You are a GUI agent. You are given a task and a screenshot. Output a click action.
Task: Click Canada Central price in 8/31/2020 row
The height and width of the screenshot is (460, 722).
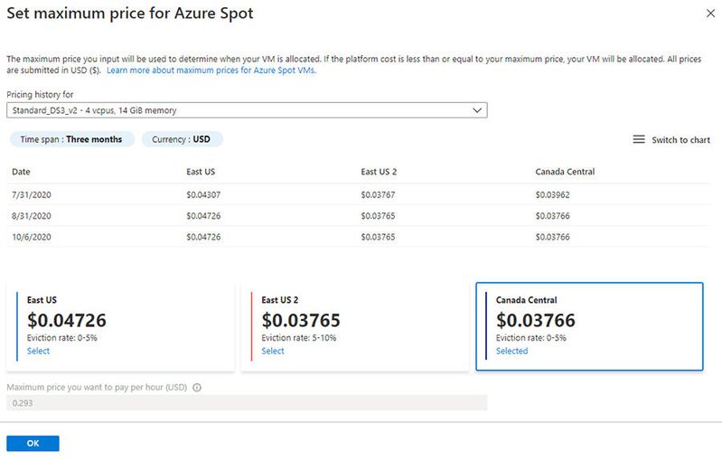click(x=552, y=216)
